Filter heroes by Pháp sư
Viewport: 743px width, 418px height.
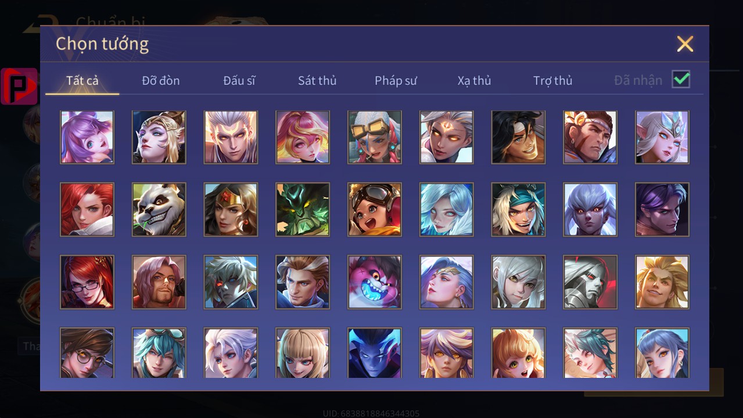click(x=396, y=80)
